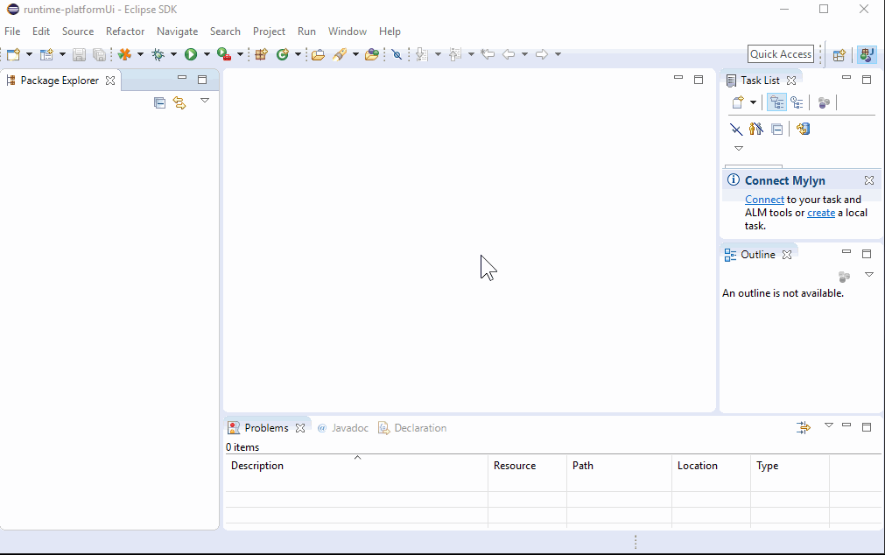Open dropdown next to green Run button
The width and height of the screenshot is (885, 555).
click(207, 54)
